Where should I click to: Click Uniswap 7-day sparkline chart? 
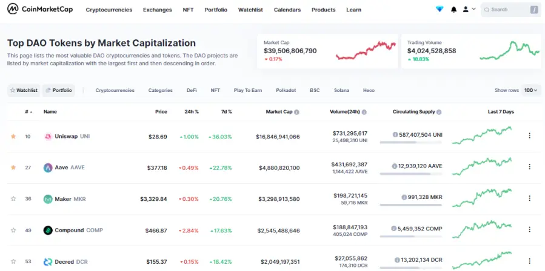482,135
